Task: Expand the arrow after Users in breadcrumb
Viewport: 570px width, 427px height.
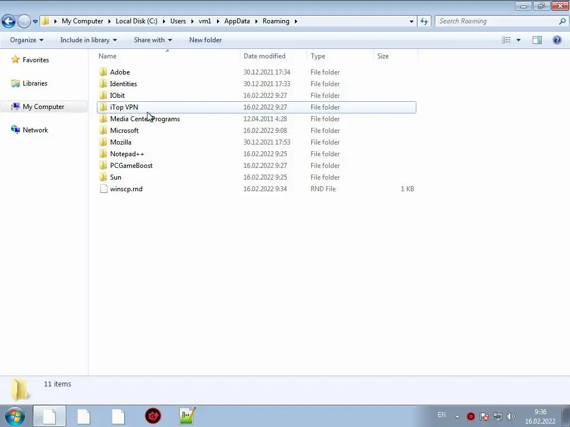Action: [x=192, y=22]
